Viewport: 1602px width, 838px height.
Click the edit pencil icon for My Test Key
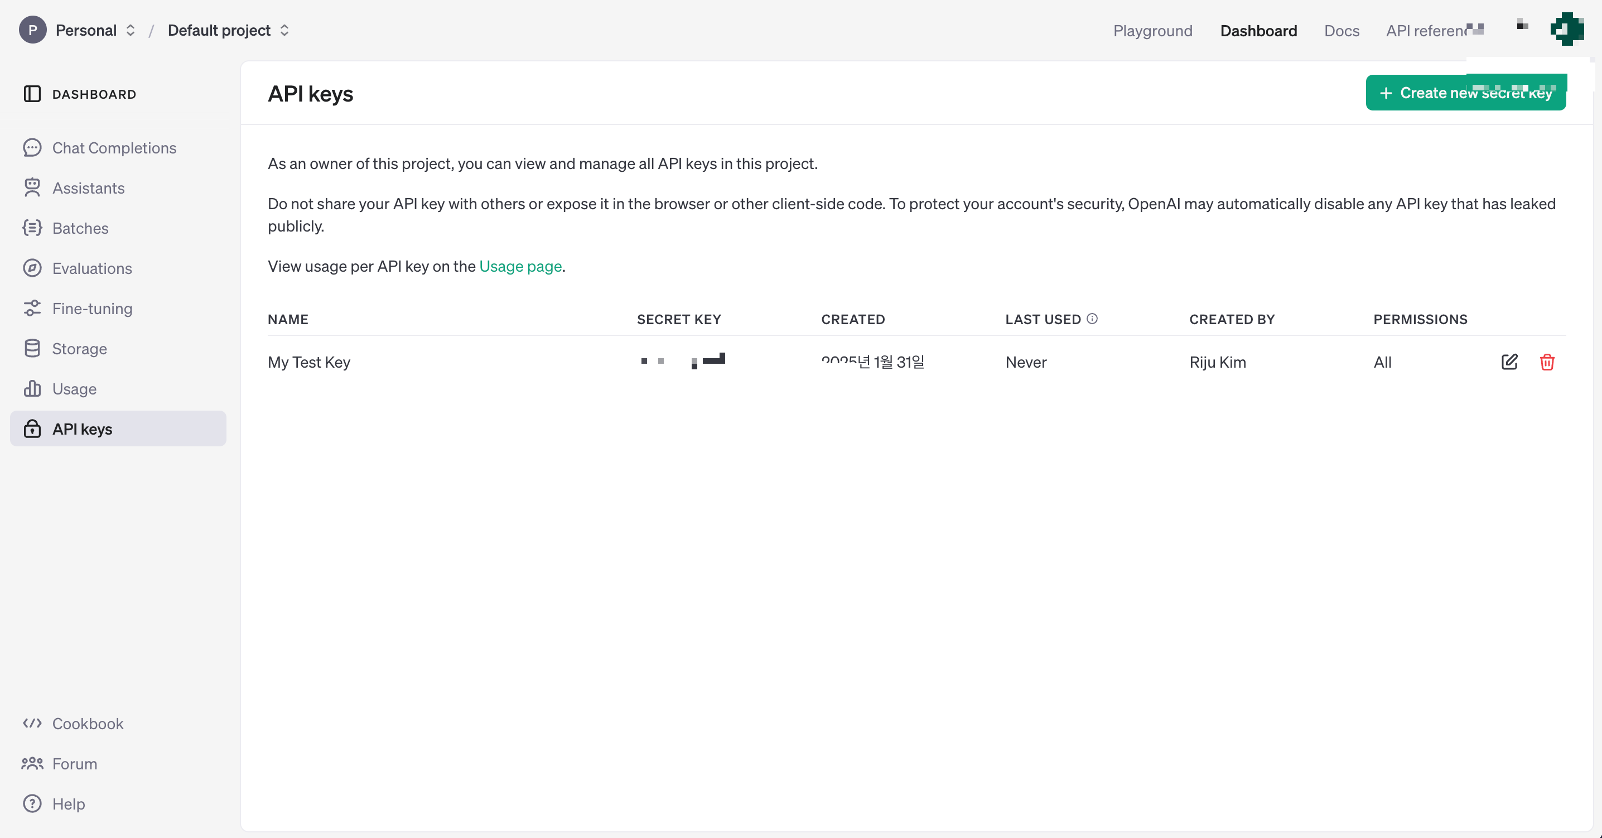pos(1509,362)
